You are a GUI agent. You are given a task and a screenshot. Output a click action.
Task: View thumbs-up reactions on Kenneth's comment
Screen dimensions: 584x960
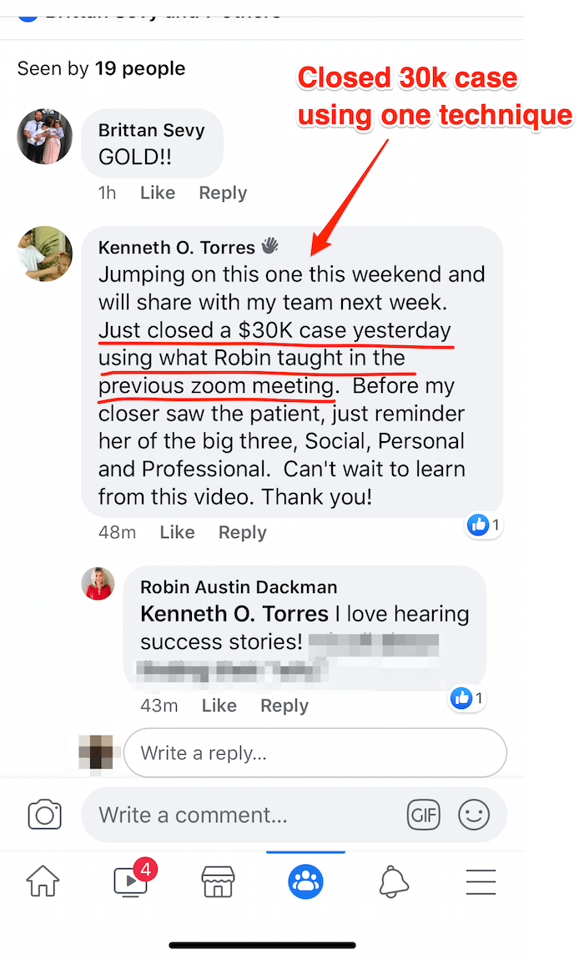point(484,525)
